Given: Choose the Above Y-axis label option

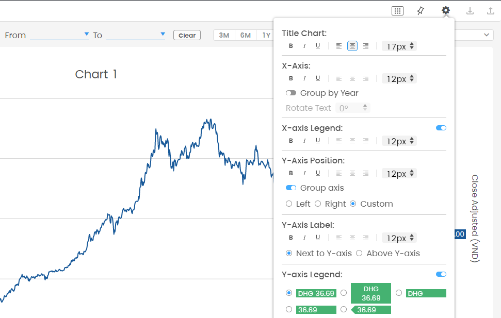Looking at the screenshot, I should point(360,254).
